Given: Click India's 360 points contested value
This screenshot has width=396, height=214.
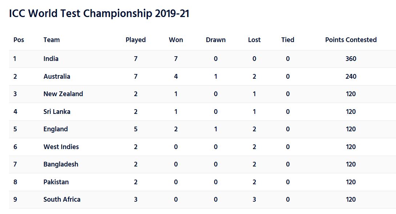Looking at the screenshot, I should point(351,59).
